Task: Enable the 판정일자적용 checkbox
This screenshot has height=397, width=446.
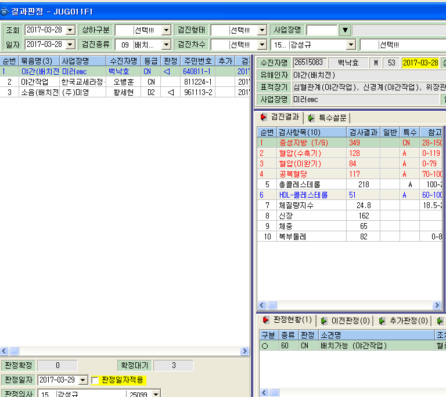Action: click(x=95, y=380)
